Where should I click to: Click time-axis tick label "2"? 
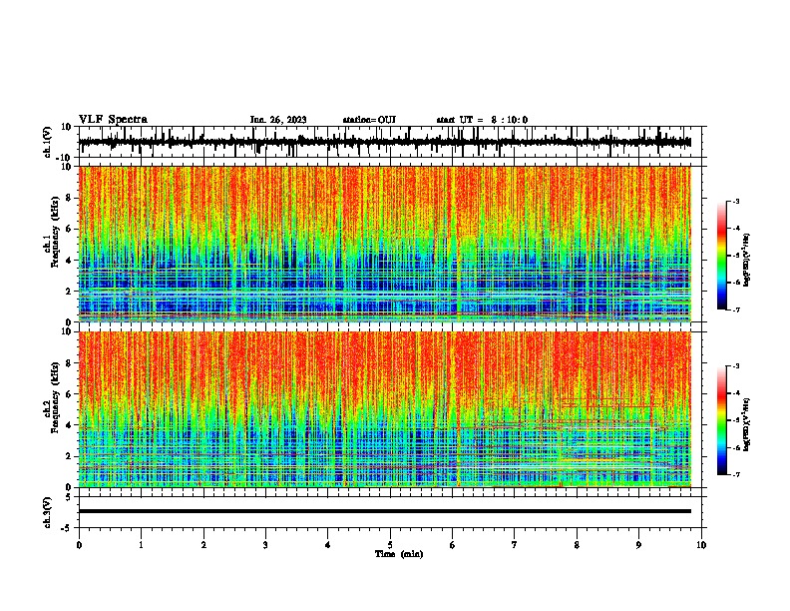[203, 545]
